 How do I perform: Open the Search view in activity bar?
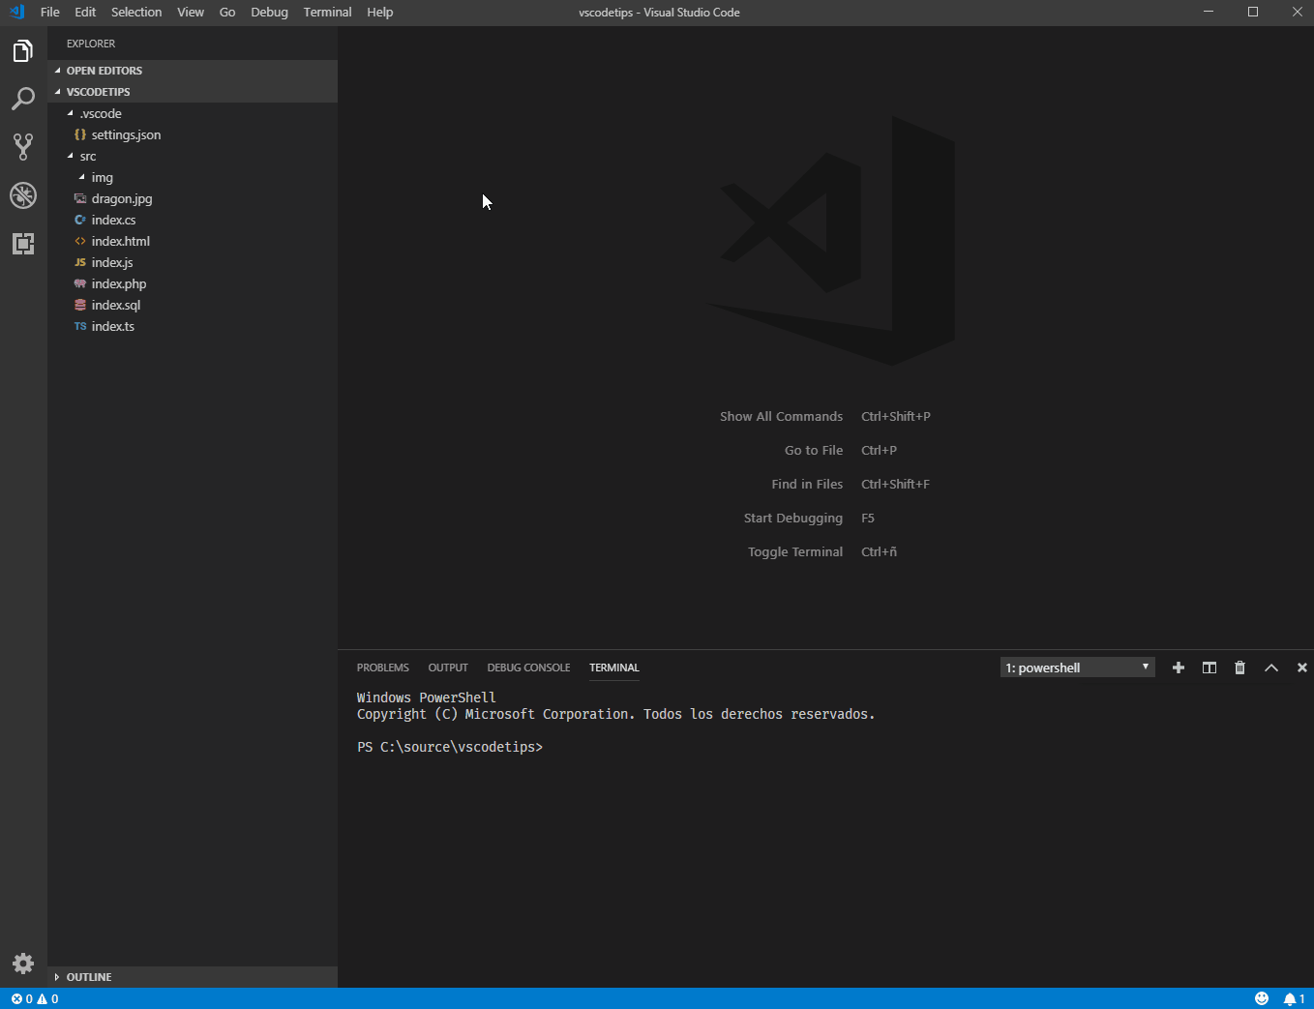click(x=23, y=99)
